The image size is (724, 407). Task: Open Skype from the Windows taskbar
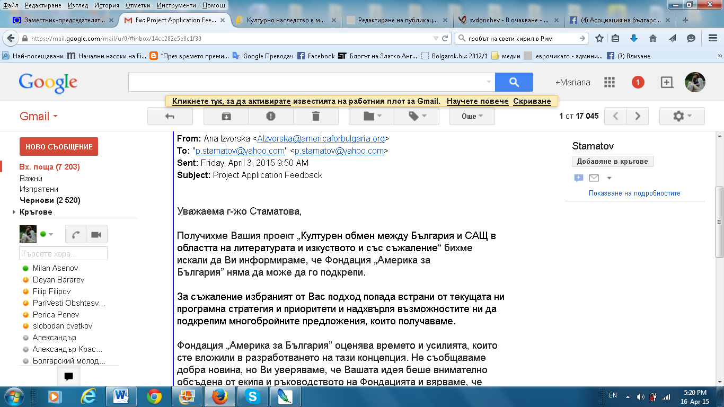(252, 396)
